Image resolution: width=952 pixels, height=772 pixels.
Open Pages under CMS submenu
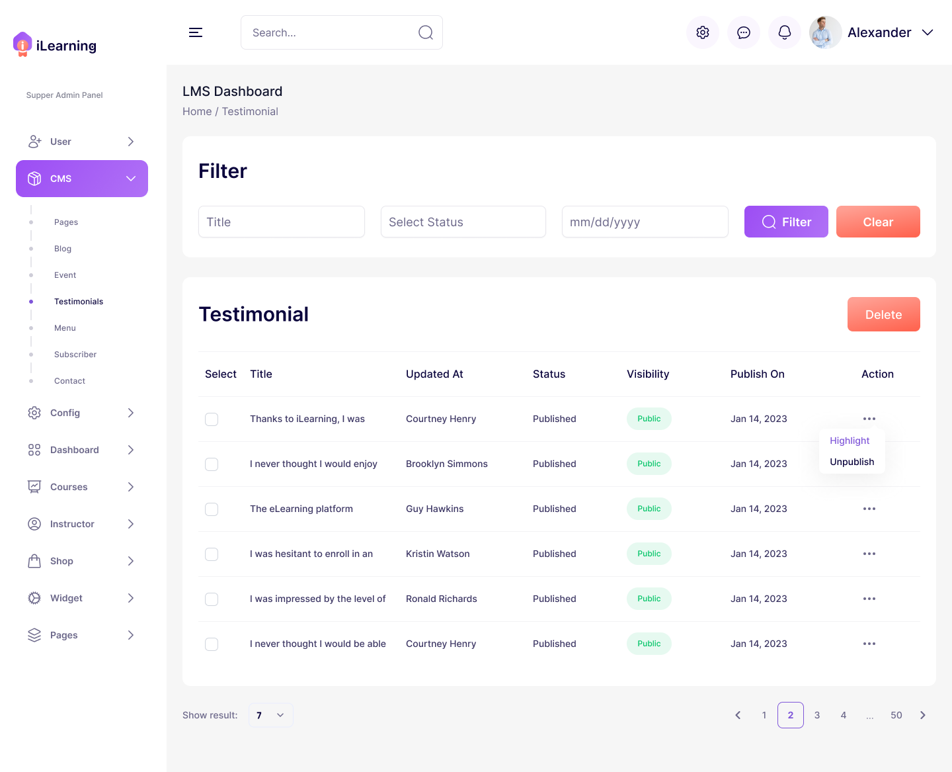pos(66,222)
